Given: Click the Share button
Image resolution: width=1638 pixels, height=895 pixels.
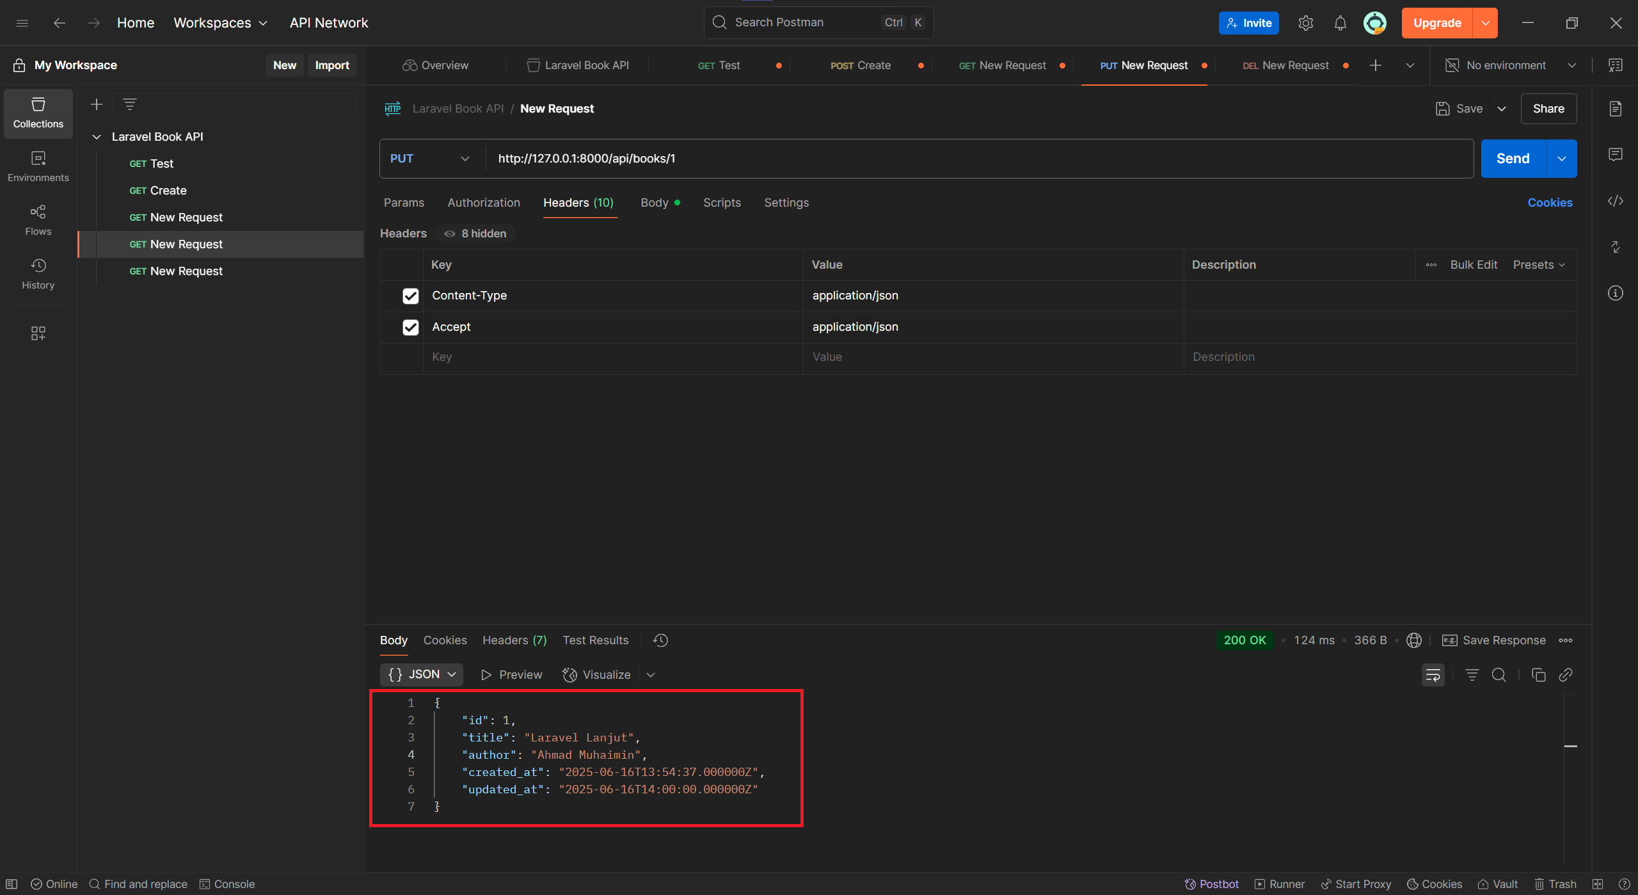Looking at the screenshot, I should [1548, 108].
